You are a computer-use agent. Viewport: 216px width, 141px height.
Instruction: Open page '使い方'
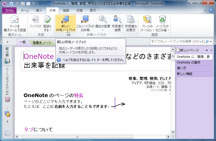(x=194, y=68)
